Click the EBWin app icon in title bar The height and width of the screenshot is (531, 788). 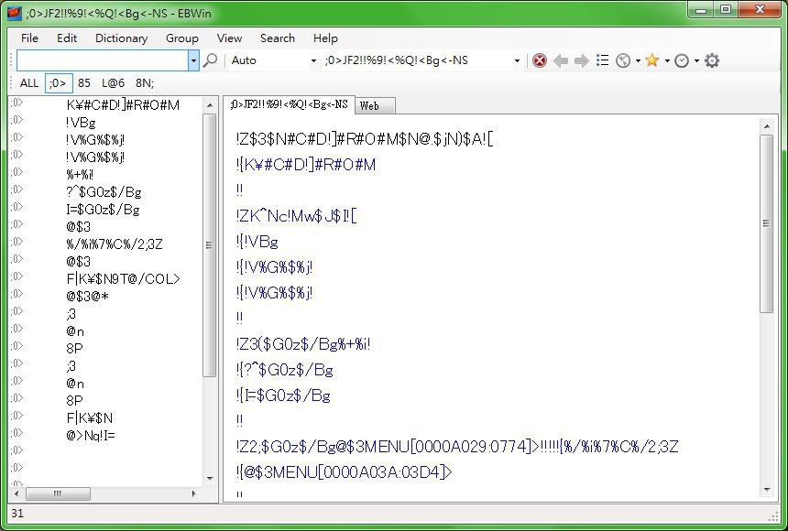pyautogui.click(x=15, y=13)
